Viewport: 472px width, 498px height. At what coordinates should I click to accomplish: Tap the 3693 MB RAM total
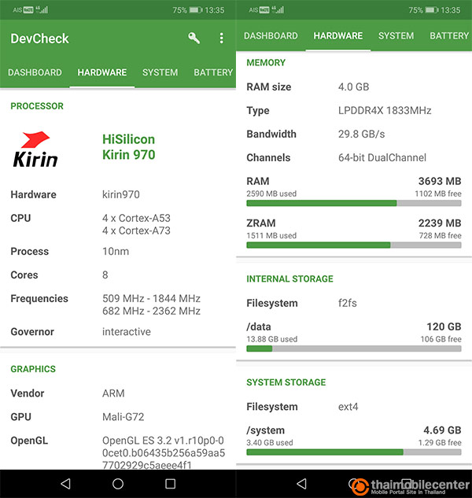point(440,182)
